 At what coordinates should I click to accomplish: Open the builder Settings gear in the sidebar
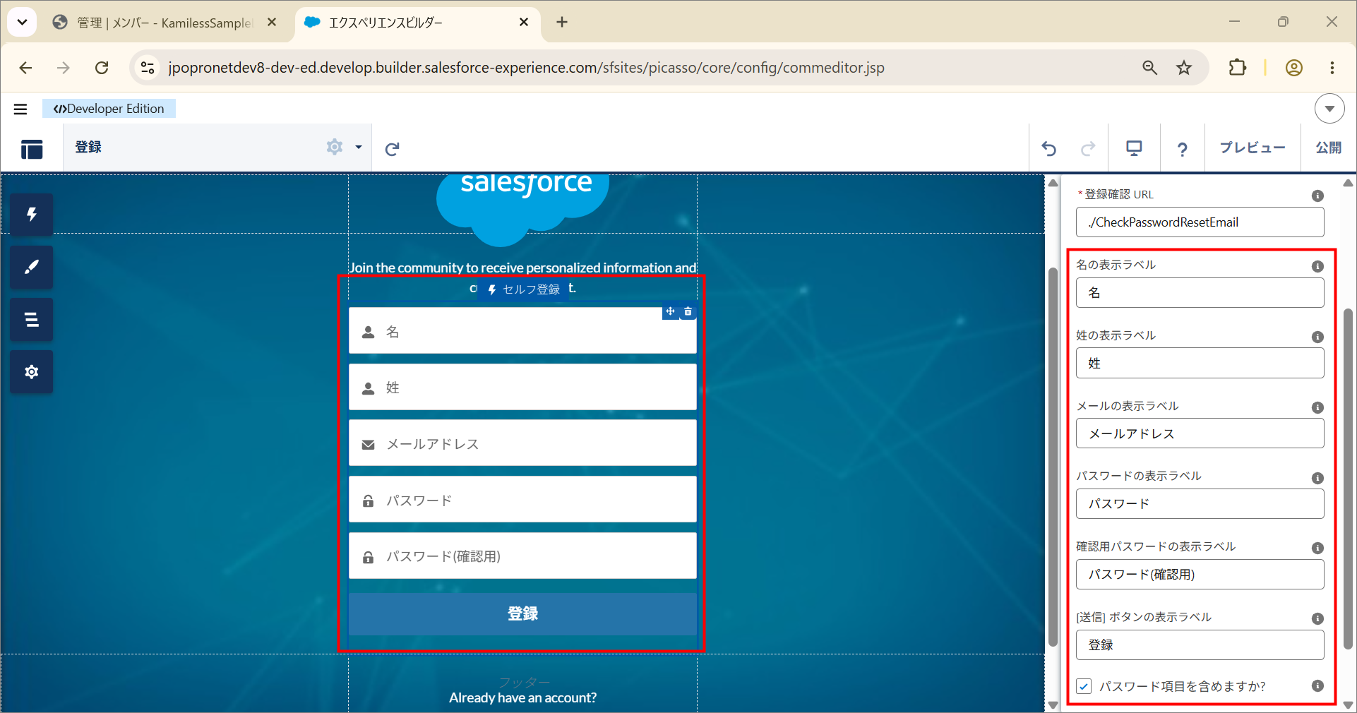point(32,372)
